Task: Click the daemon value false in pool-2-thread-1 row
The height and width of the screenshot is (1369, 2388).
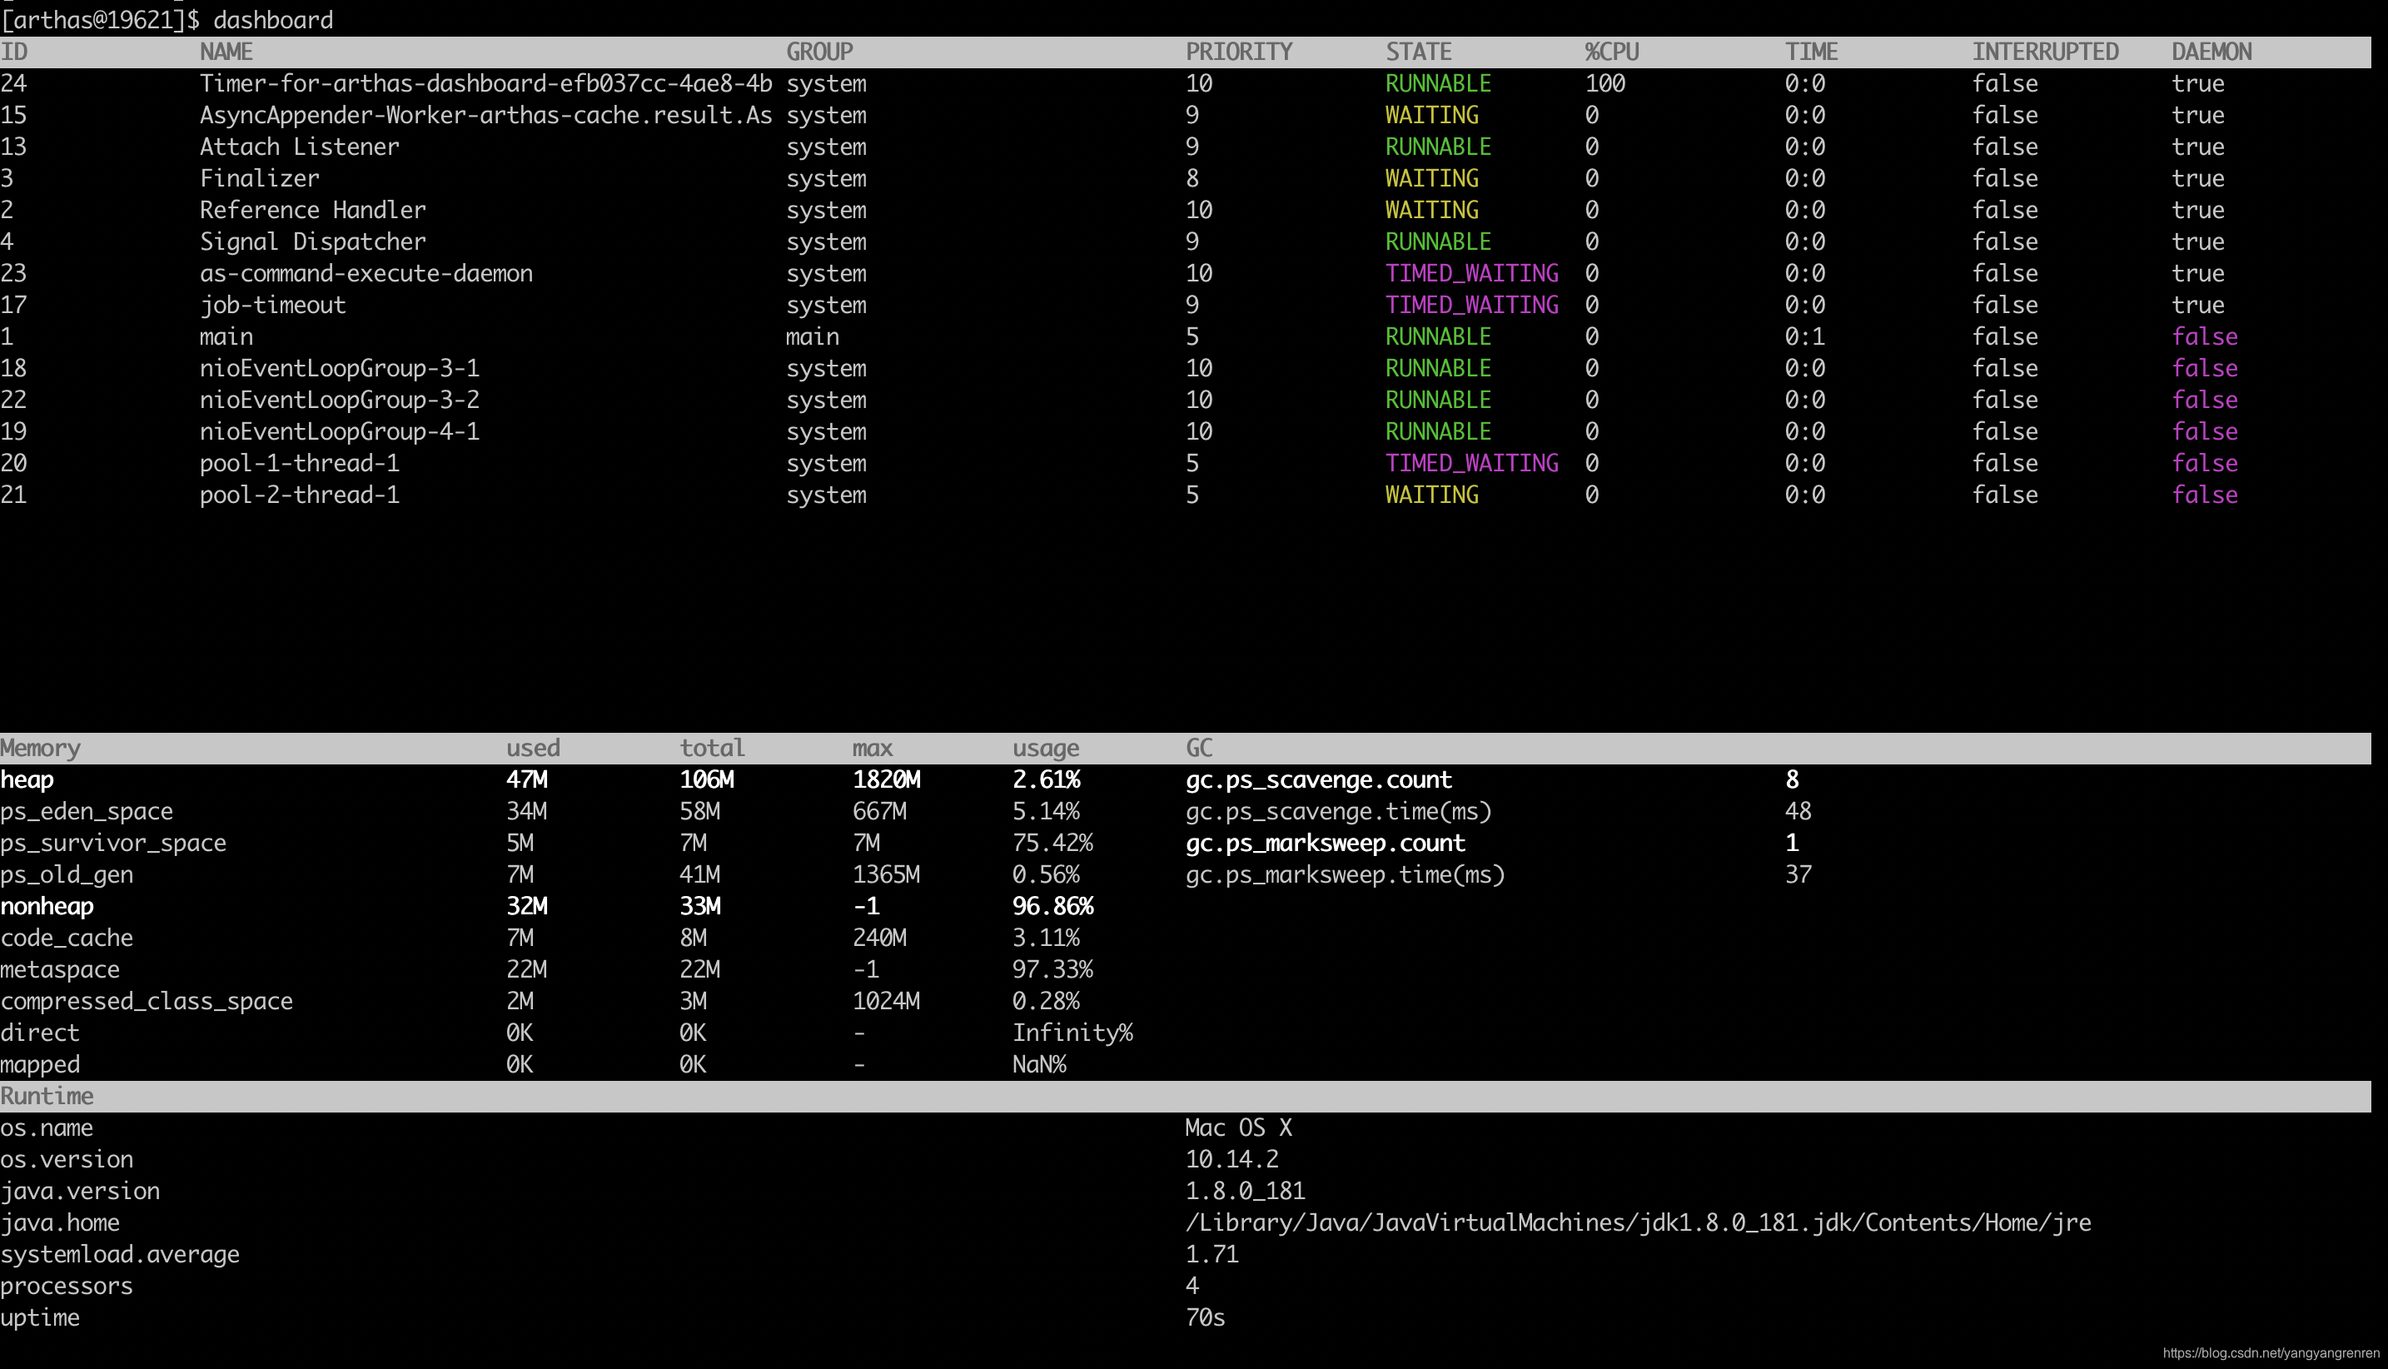Action: coord(2205,495)
